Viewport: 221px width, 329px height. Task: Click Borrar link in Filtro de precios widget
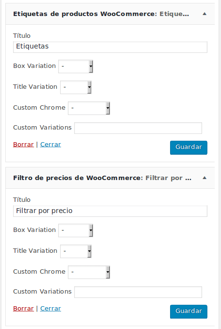pos(23,309)
